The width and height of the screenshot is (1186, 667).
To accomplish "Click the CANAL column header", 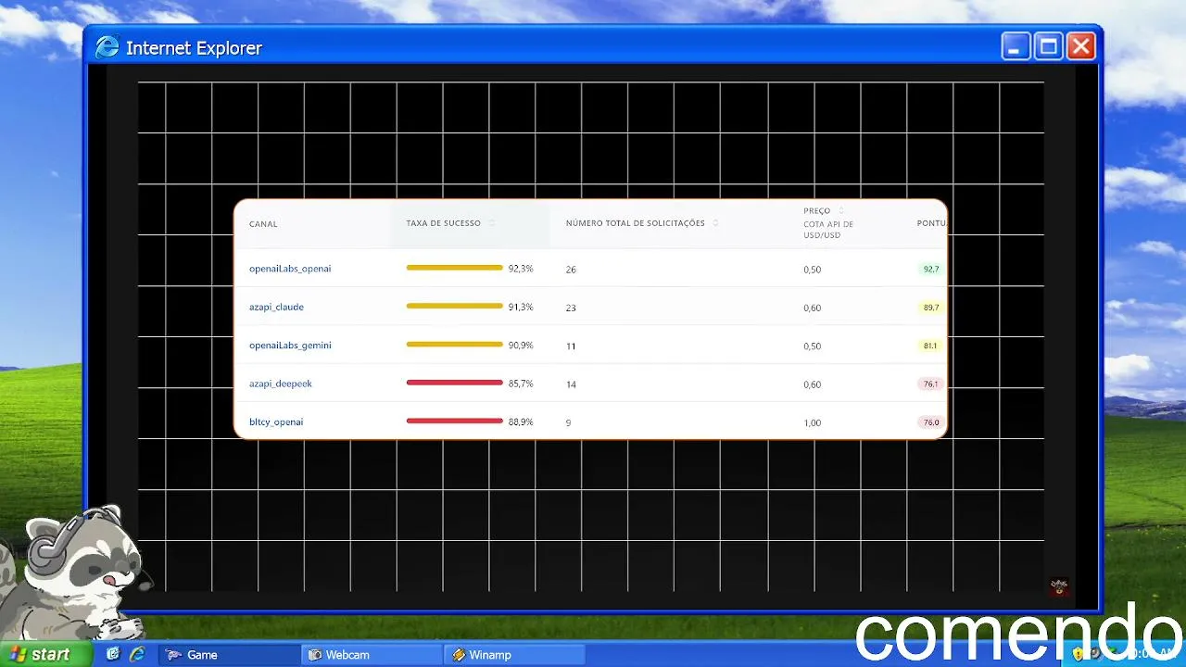I will (x=263, y=224).
